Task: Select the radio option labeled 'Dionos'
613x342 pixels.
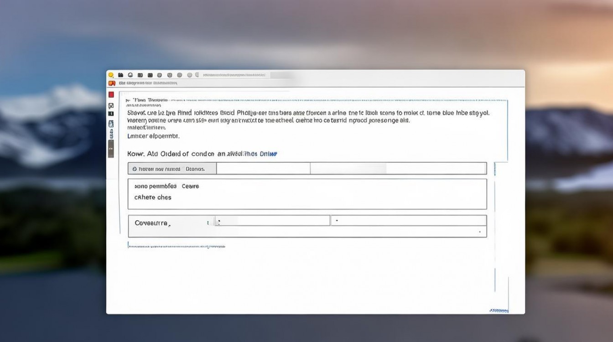Action: [x=135, y=169]
